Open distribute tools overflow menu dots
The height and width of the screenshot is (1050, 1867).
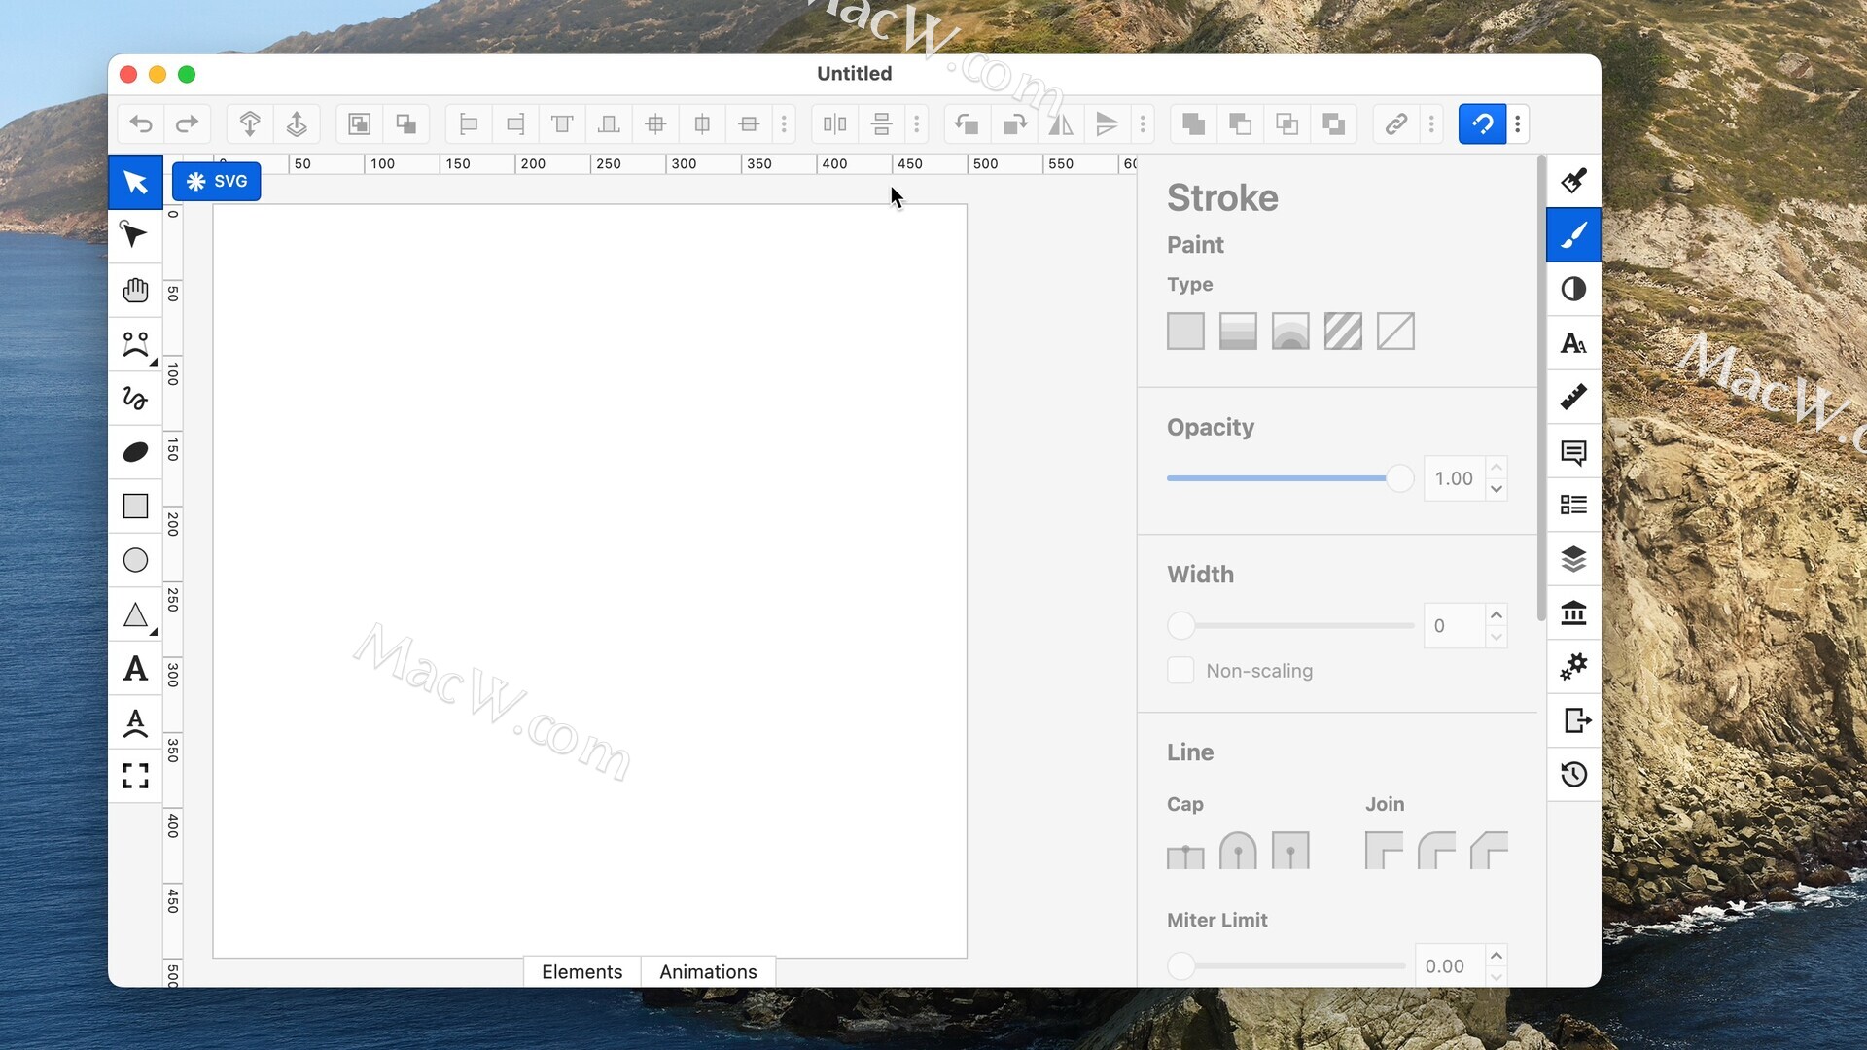[916, 123]
